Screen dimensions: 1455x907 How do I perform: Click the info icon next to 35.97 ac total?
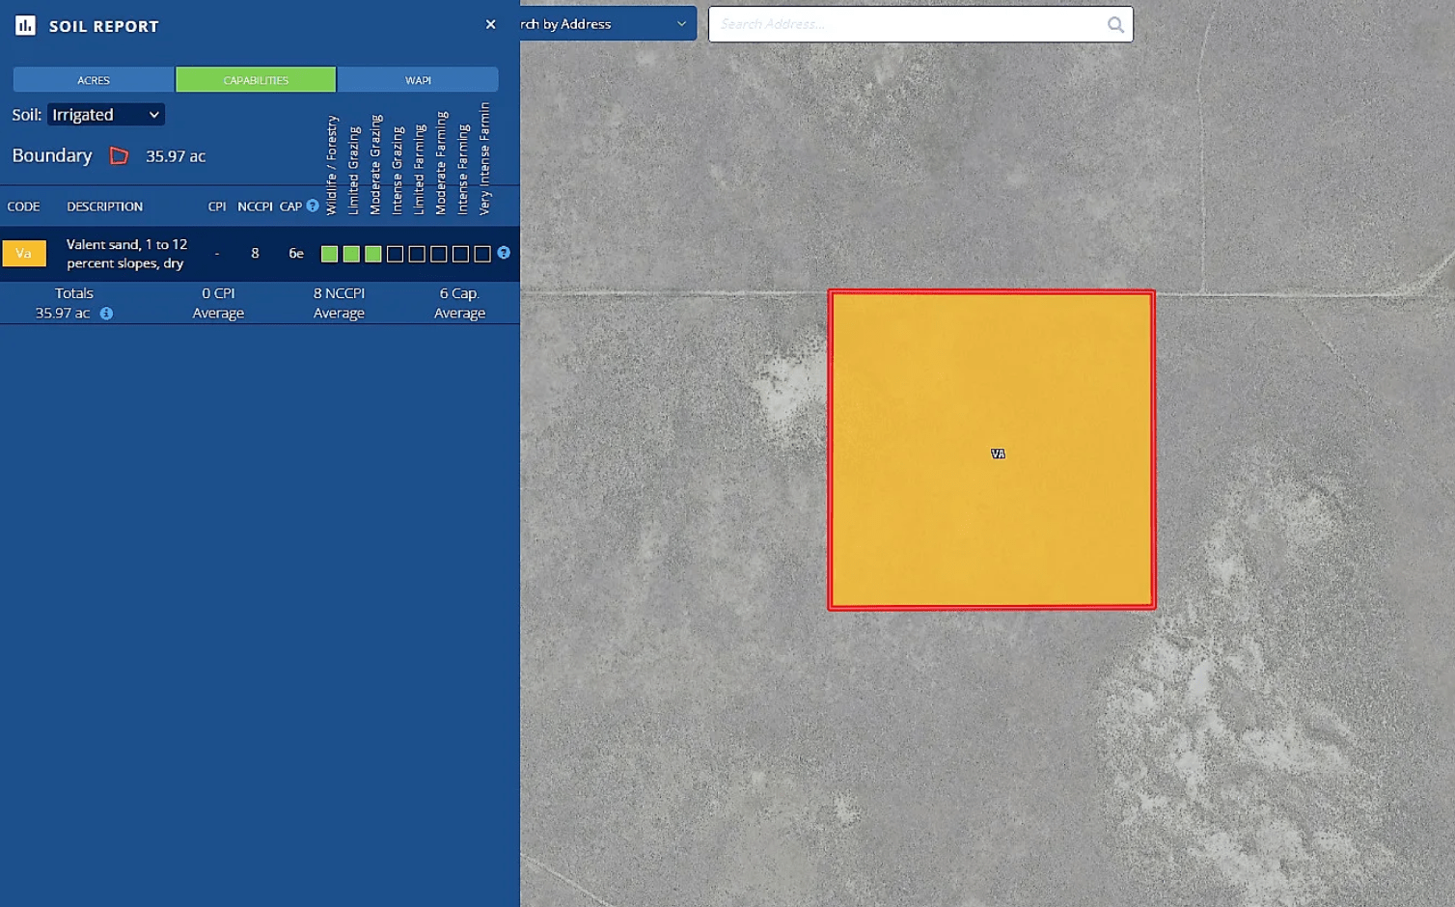point(106,313)
